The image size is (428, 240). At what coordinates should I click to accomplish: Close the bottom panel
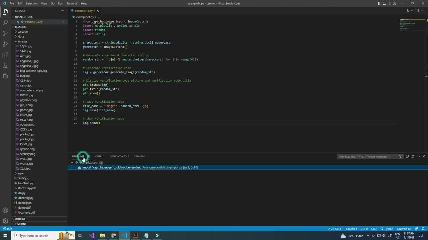424,156
